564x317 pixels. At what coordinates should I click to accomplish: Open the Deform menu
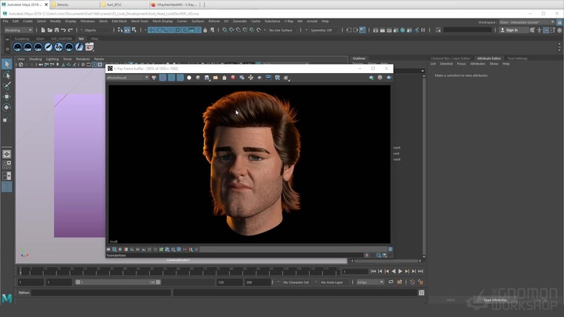pos(214,22)
